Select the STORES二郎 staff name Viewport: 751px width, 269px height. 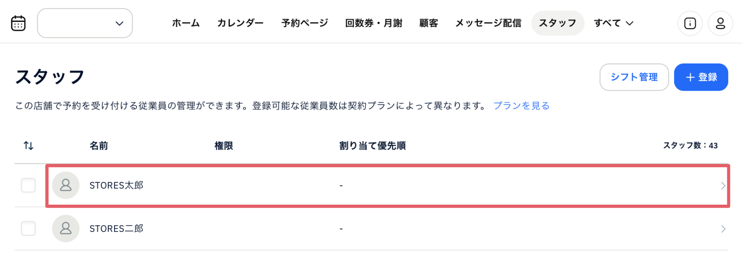point(116,229)
